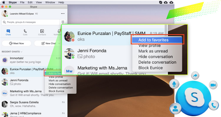Screen dimensions: 221x117
Task: Expand the New Chat dropdown chevron
Action: tap(59, 43)
